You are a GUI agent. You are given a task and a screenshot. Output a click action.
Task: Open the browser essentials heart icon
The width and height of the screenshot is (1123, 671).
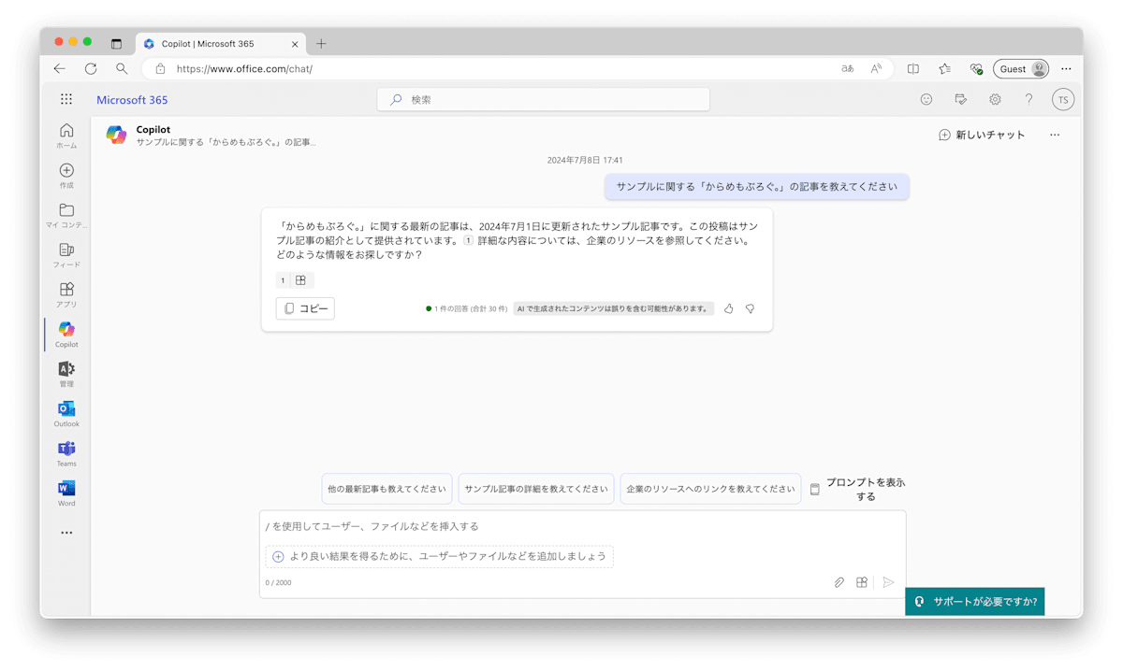[x=976, y=69]
